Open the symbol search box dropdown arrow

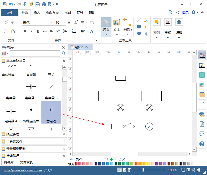pos(58,53)
